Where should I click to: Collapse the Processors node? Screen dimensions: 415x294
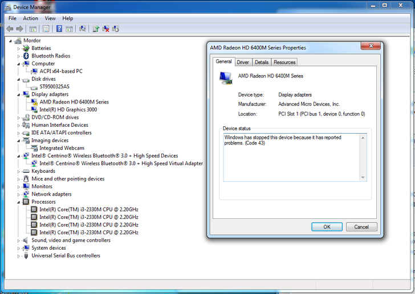pyautogui.click(x=18, y=202)
